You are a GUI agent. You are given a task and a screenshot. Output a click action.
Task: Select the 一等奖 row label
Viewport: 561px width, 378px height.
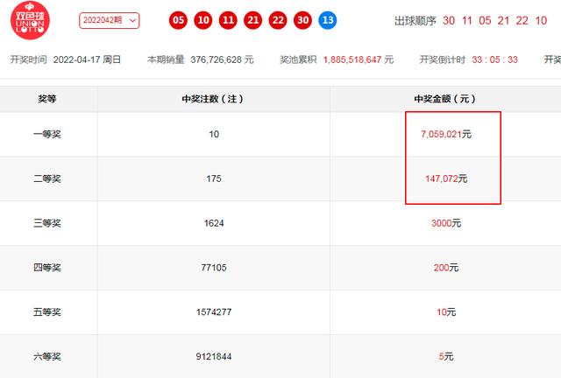tap(47, 135)
